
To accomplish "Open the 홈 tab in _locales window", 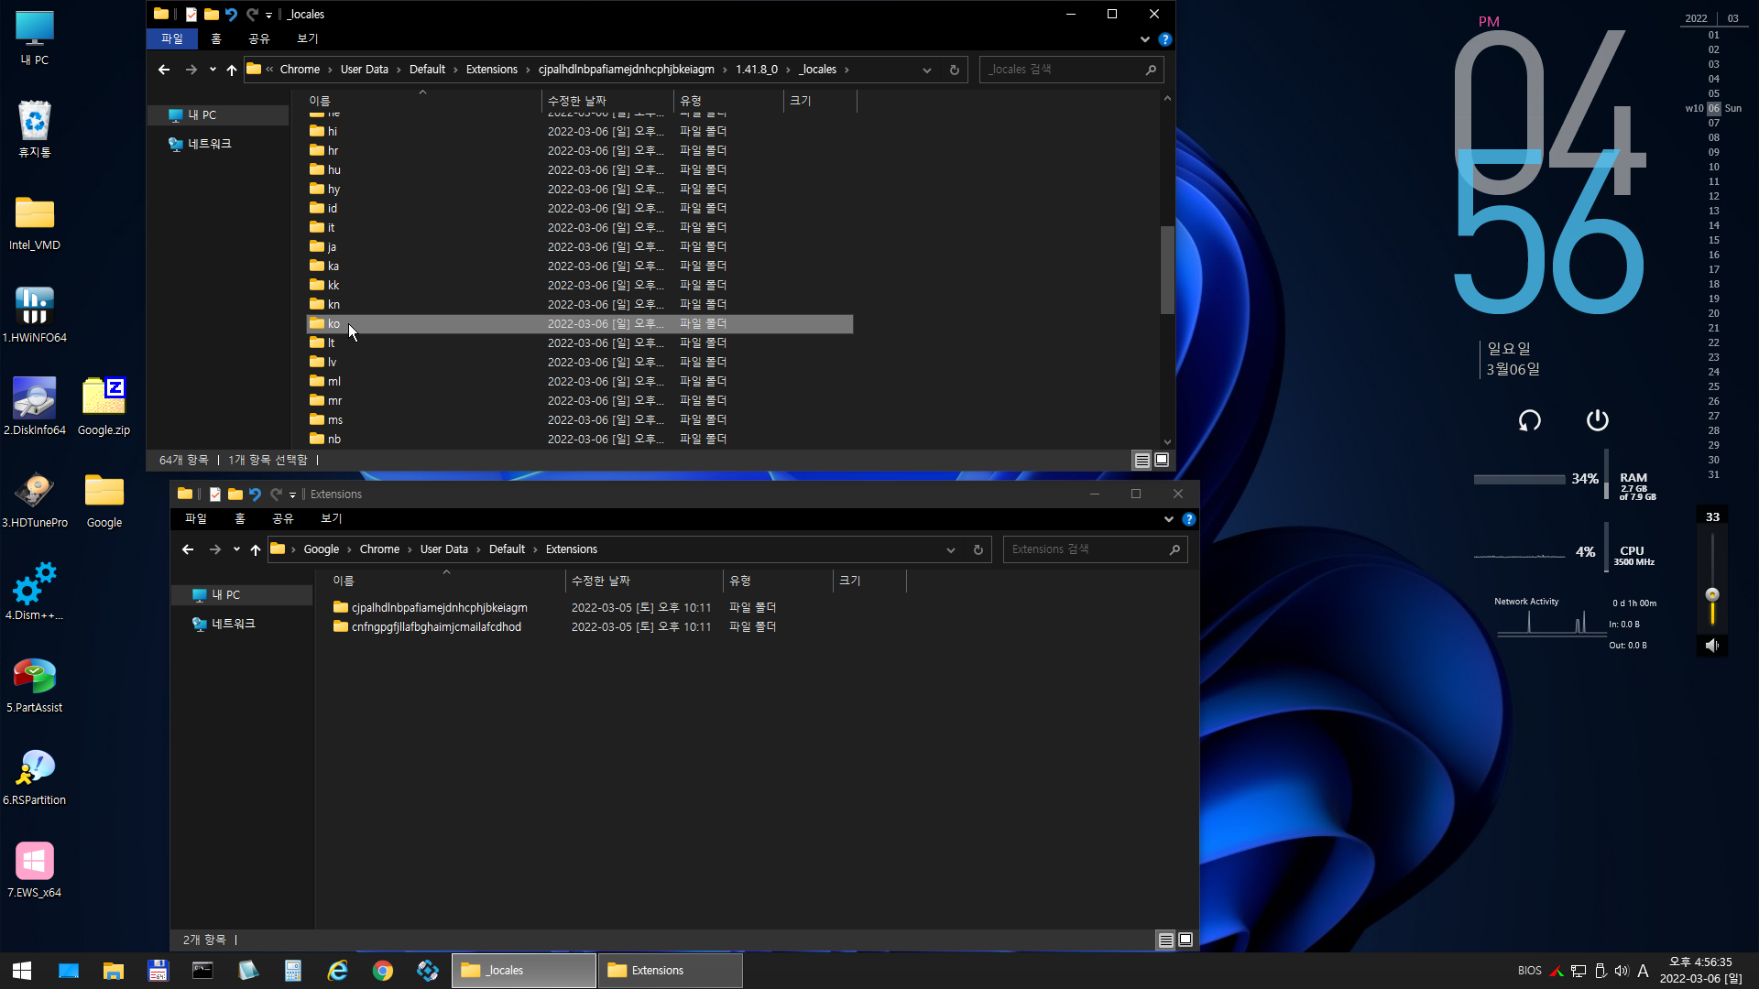I will (216, 38).
